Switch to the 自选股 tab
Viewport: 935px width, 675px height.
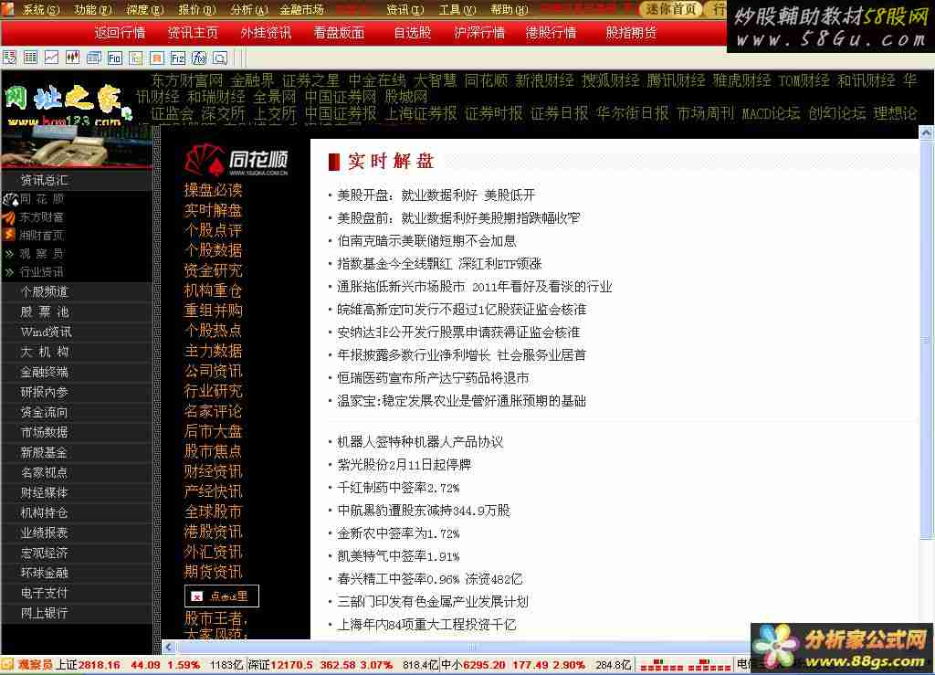pyautogui.click(x=413, y=33)
